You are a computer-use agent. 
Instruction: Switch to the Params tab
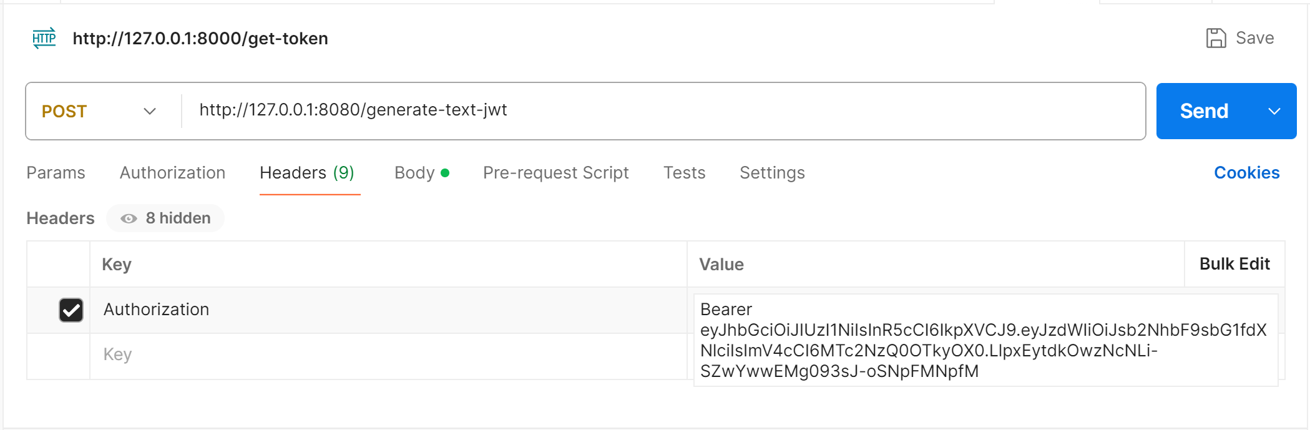point(56,173)
